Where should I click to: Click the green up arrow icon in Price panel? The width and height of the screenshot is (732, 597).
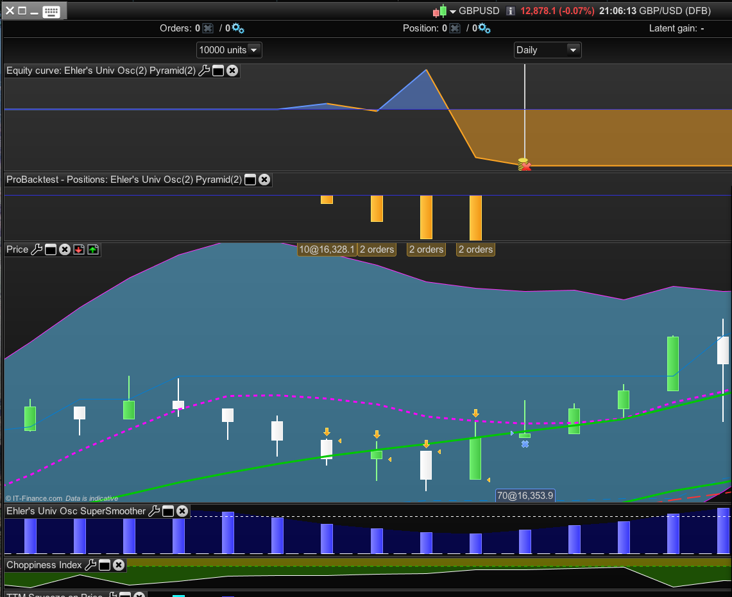pos(93,249)
